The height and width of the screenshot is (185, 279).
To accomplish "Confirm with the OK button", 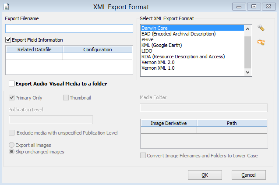I will tap(205, 175).
